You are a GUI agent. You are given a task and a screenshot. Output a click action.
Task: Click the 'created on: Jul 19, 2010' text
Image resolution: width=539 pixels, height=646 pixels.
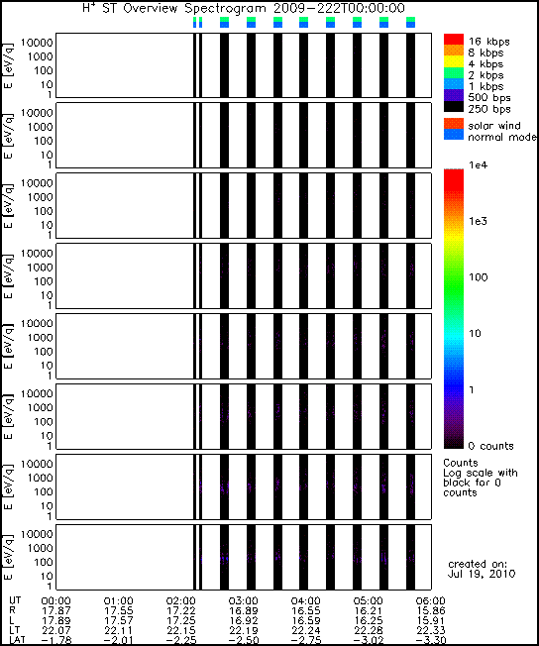[481, 569]
